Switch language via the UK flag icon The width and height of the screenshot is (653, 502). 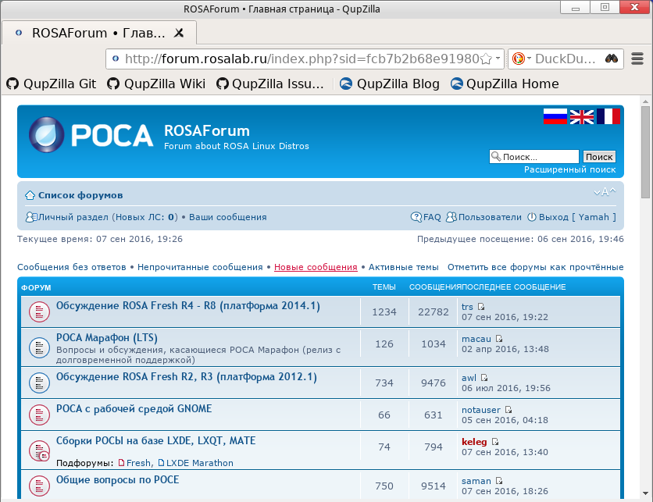coord(582,116)
